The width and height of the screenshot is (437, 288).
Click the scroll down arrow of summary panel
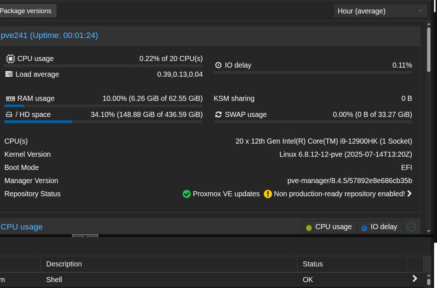pos(429,231)
